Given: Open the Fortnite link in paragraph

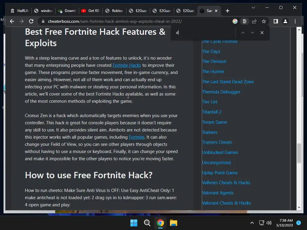Looking at the screenshot, I should [136, 137].
